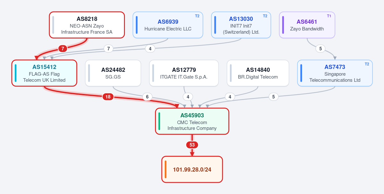The image size is (384, 194).
Task: Select the 101.99.28.0/24 prefix node
Action: [192, 170]
